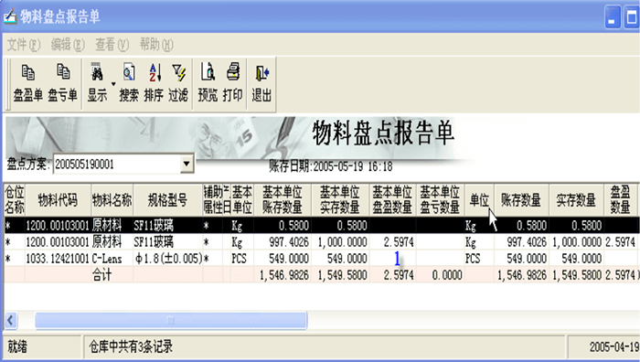Click the 就绪 status bar entry
Viewport: 640px width, 362px height.
(x=17, y=346)
